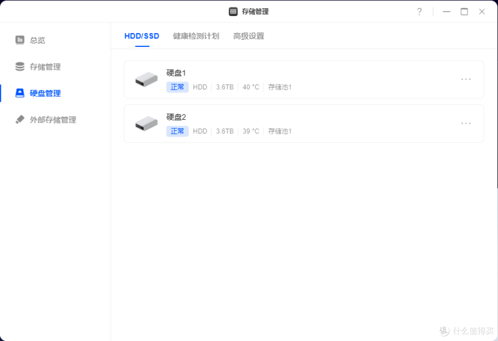
Task: Click the 存储管理 title bar app icon
Action: [x=233, y=12]
